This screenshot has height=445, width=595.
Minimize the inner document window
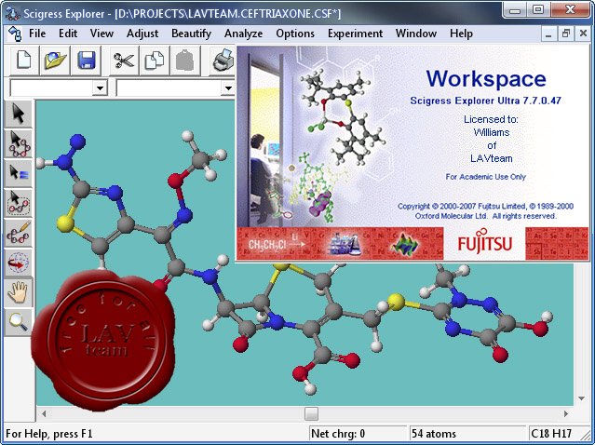click(548, 34)
